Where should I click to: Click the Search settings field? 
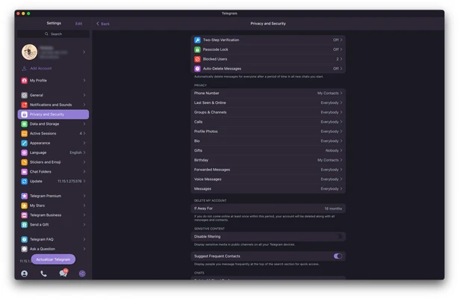(53, 34)
